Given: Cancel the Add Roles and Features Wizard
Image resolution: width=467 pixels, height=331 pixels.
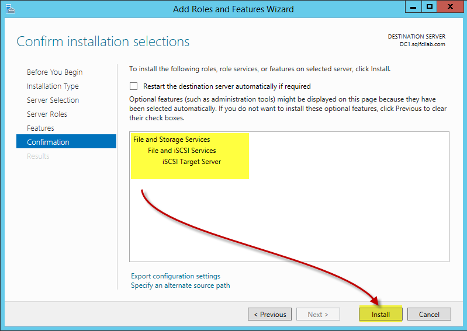Looking at the screenshot, I should pyautogui.click(x=429, y=314).
